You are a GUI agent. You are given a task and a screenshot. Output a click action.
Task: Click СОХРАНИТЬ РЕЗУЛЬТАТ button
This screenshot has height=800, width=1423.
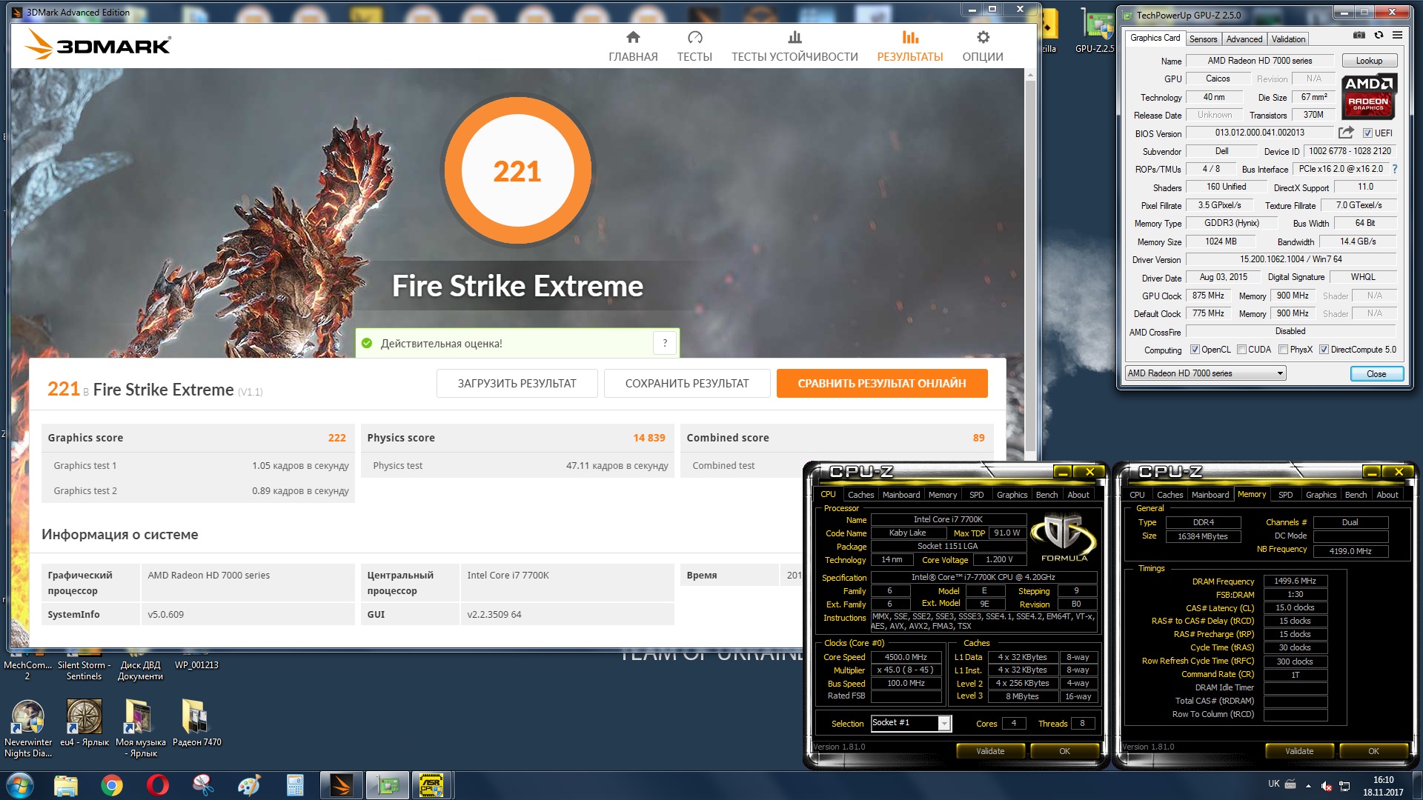tap(687, 384)
